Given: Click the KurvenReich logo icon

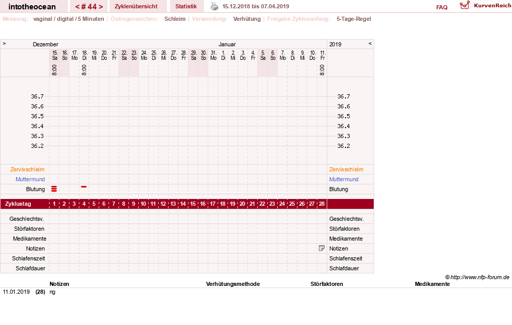Looking at the screenshot, I should (465, 5).
